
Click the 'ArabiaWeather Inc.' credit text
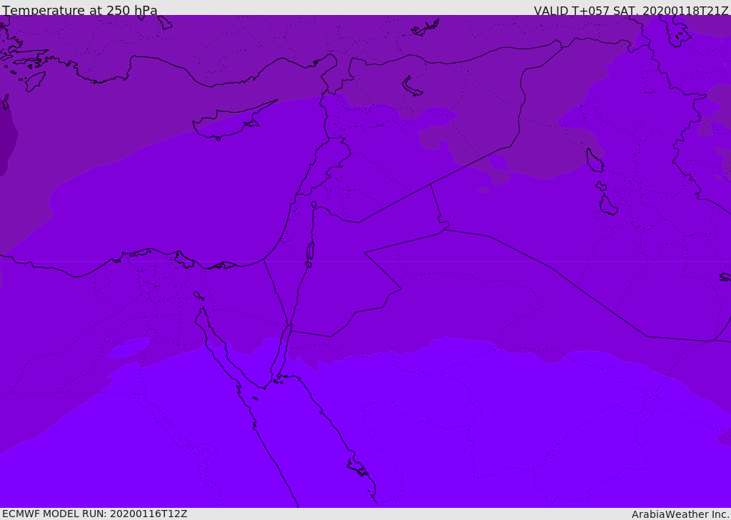(x=680, y=514)
